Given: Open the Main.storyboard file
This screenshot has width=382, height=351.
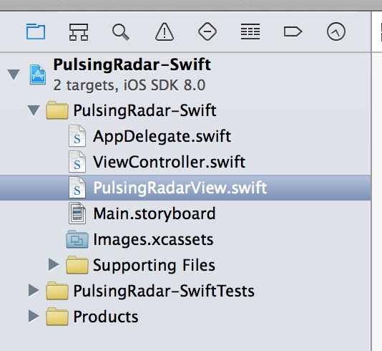Looking at the screenshot, I should point(155,213).
